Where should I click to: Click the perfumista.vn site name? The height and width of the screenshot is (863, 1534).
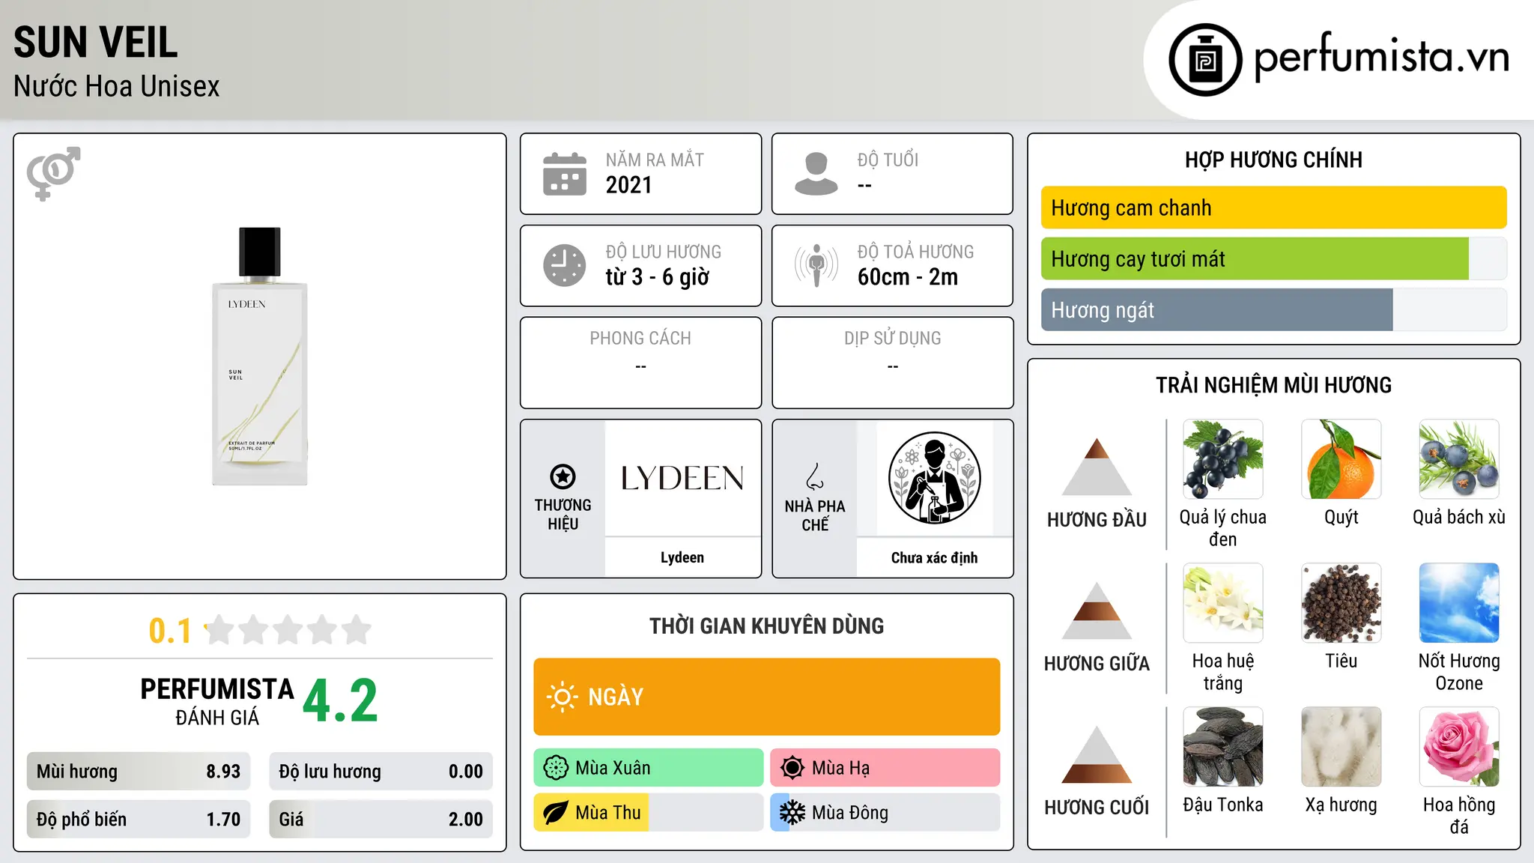1381,57
